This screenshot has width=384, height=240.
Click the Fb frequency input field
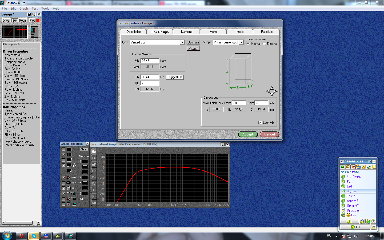[150, 77]
